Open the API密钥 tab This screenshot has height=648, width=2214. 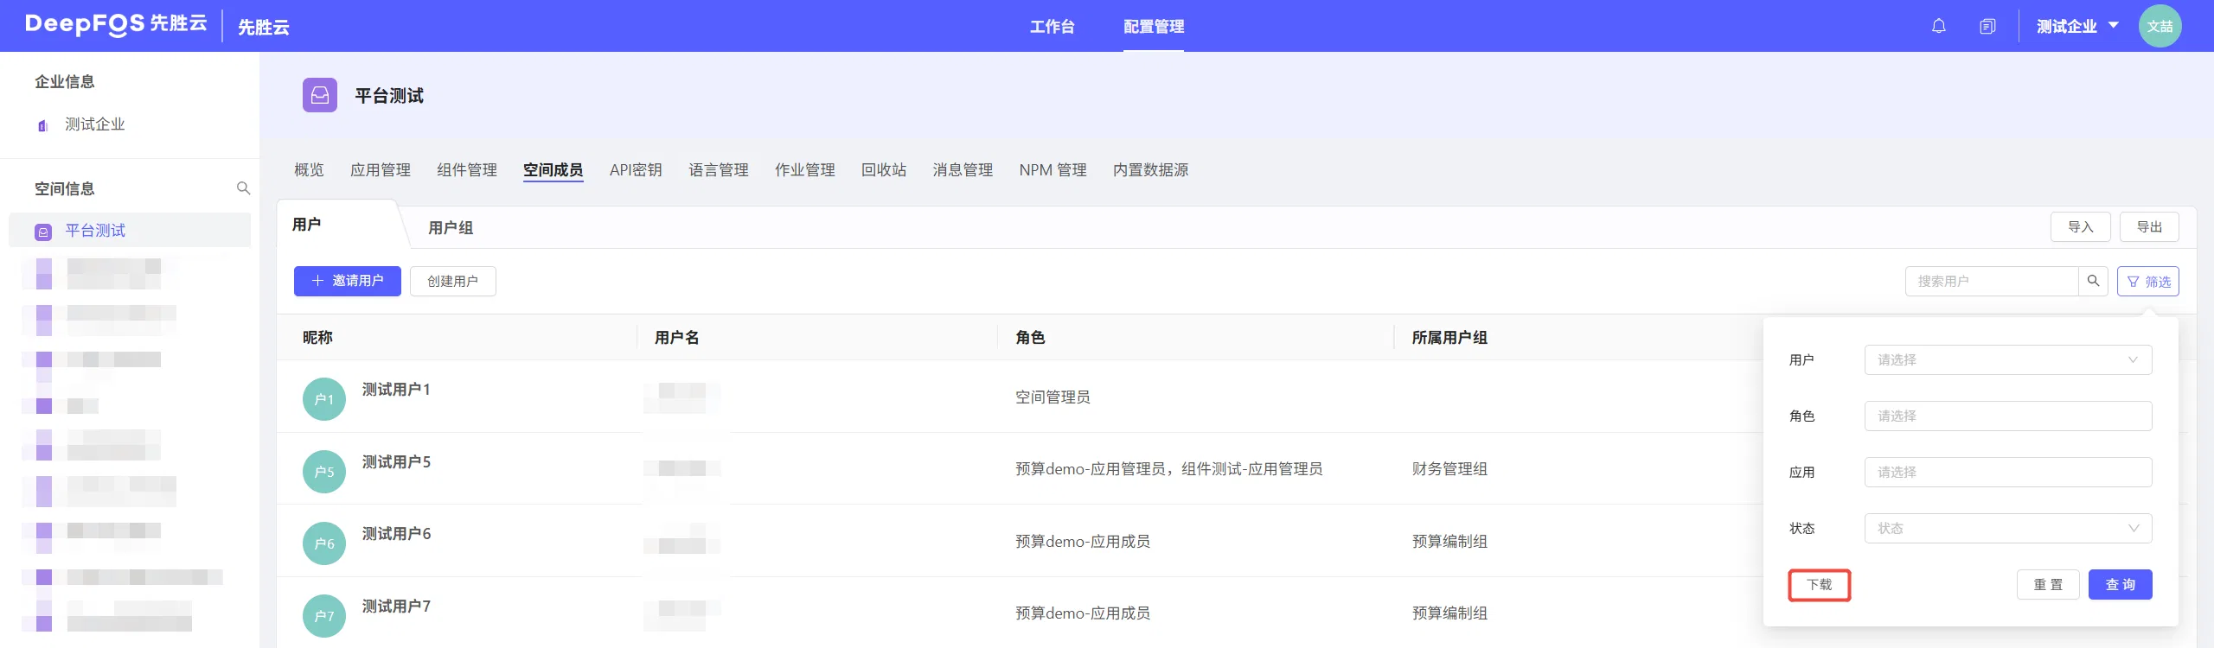click(x=636, y=170)
